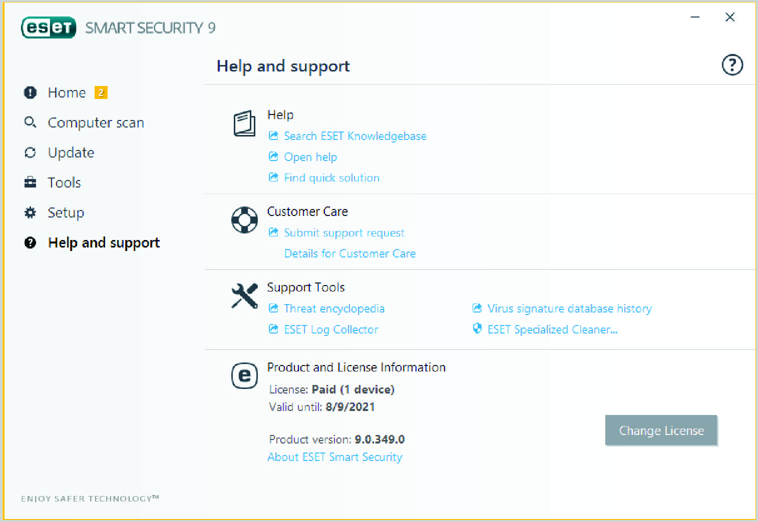Open Threat encyclopedia link
This screenshot has width=758, height=522.
pos(334,309)
